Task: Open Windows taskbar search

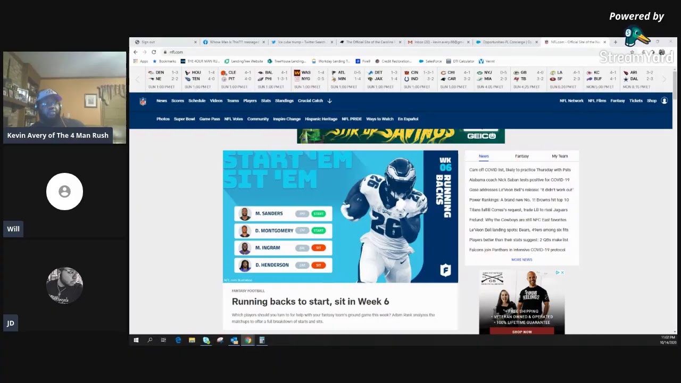Action: pos(150,340)
